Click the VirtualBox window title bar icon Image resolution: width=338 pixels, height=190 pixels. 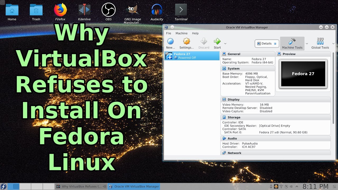(x=166, y=27)
